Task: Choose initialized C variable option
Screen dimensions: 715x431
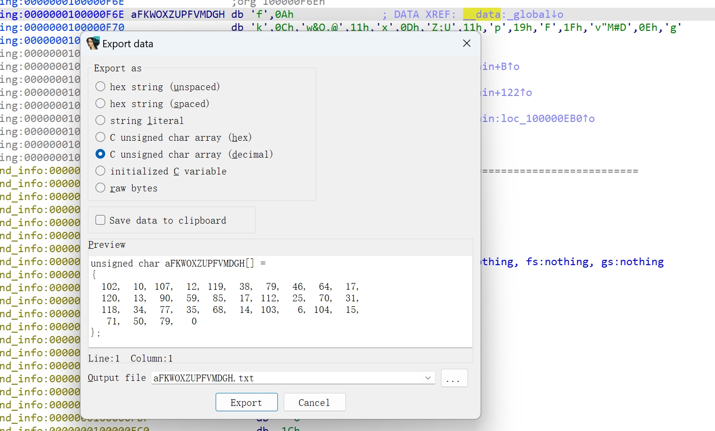Action: pos(100,171)
